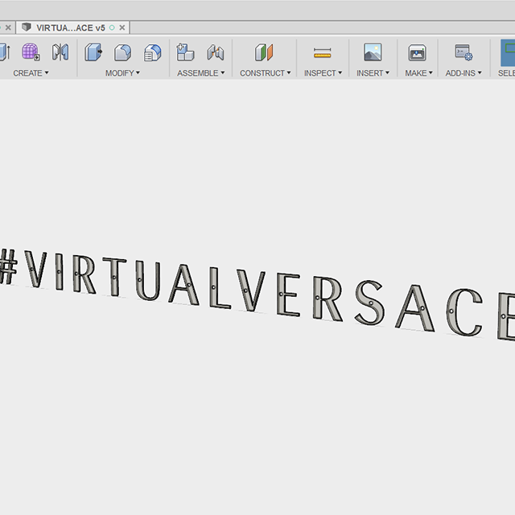Click the Insert image icon

pyautogui.click(x=373, y=52)
